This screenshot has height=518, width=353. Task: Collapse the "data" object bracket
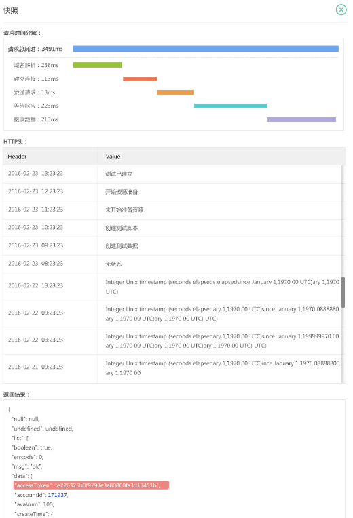pos(31,476)
